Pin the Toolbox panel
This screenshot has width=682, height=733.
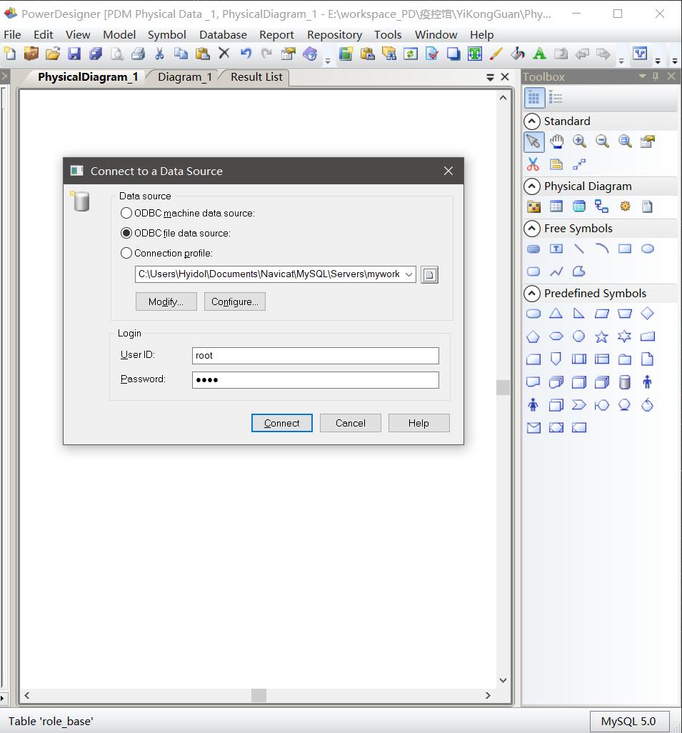pos(656,76)
